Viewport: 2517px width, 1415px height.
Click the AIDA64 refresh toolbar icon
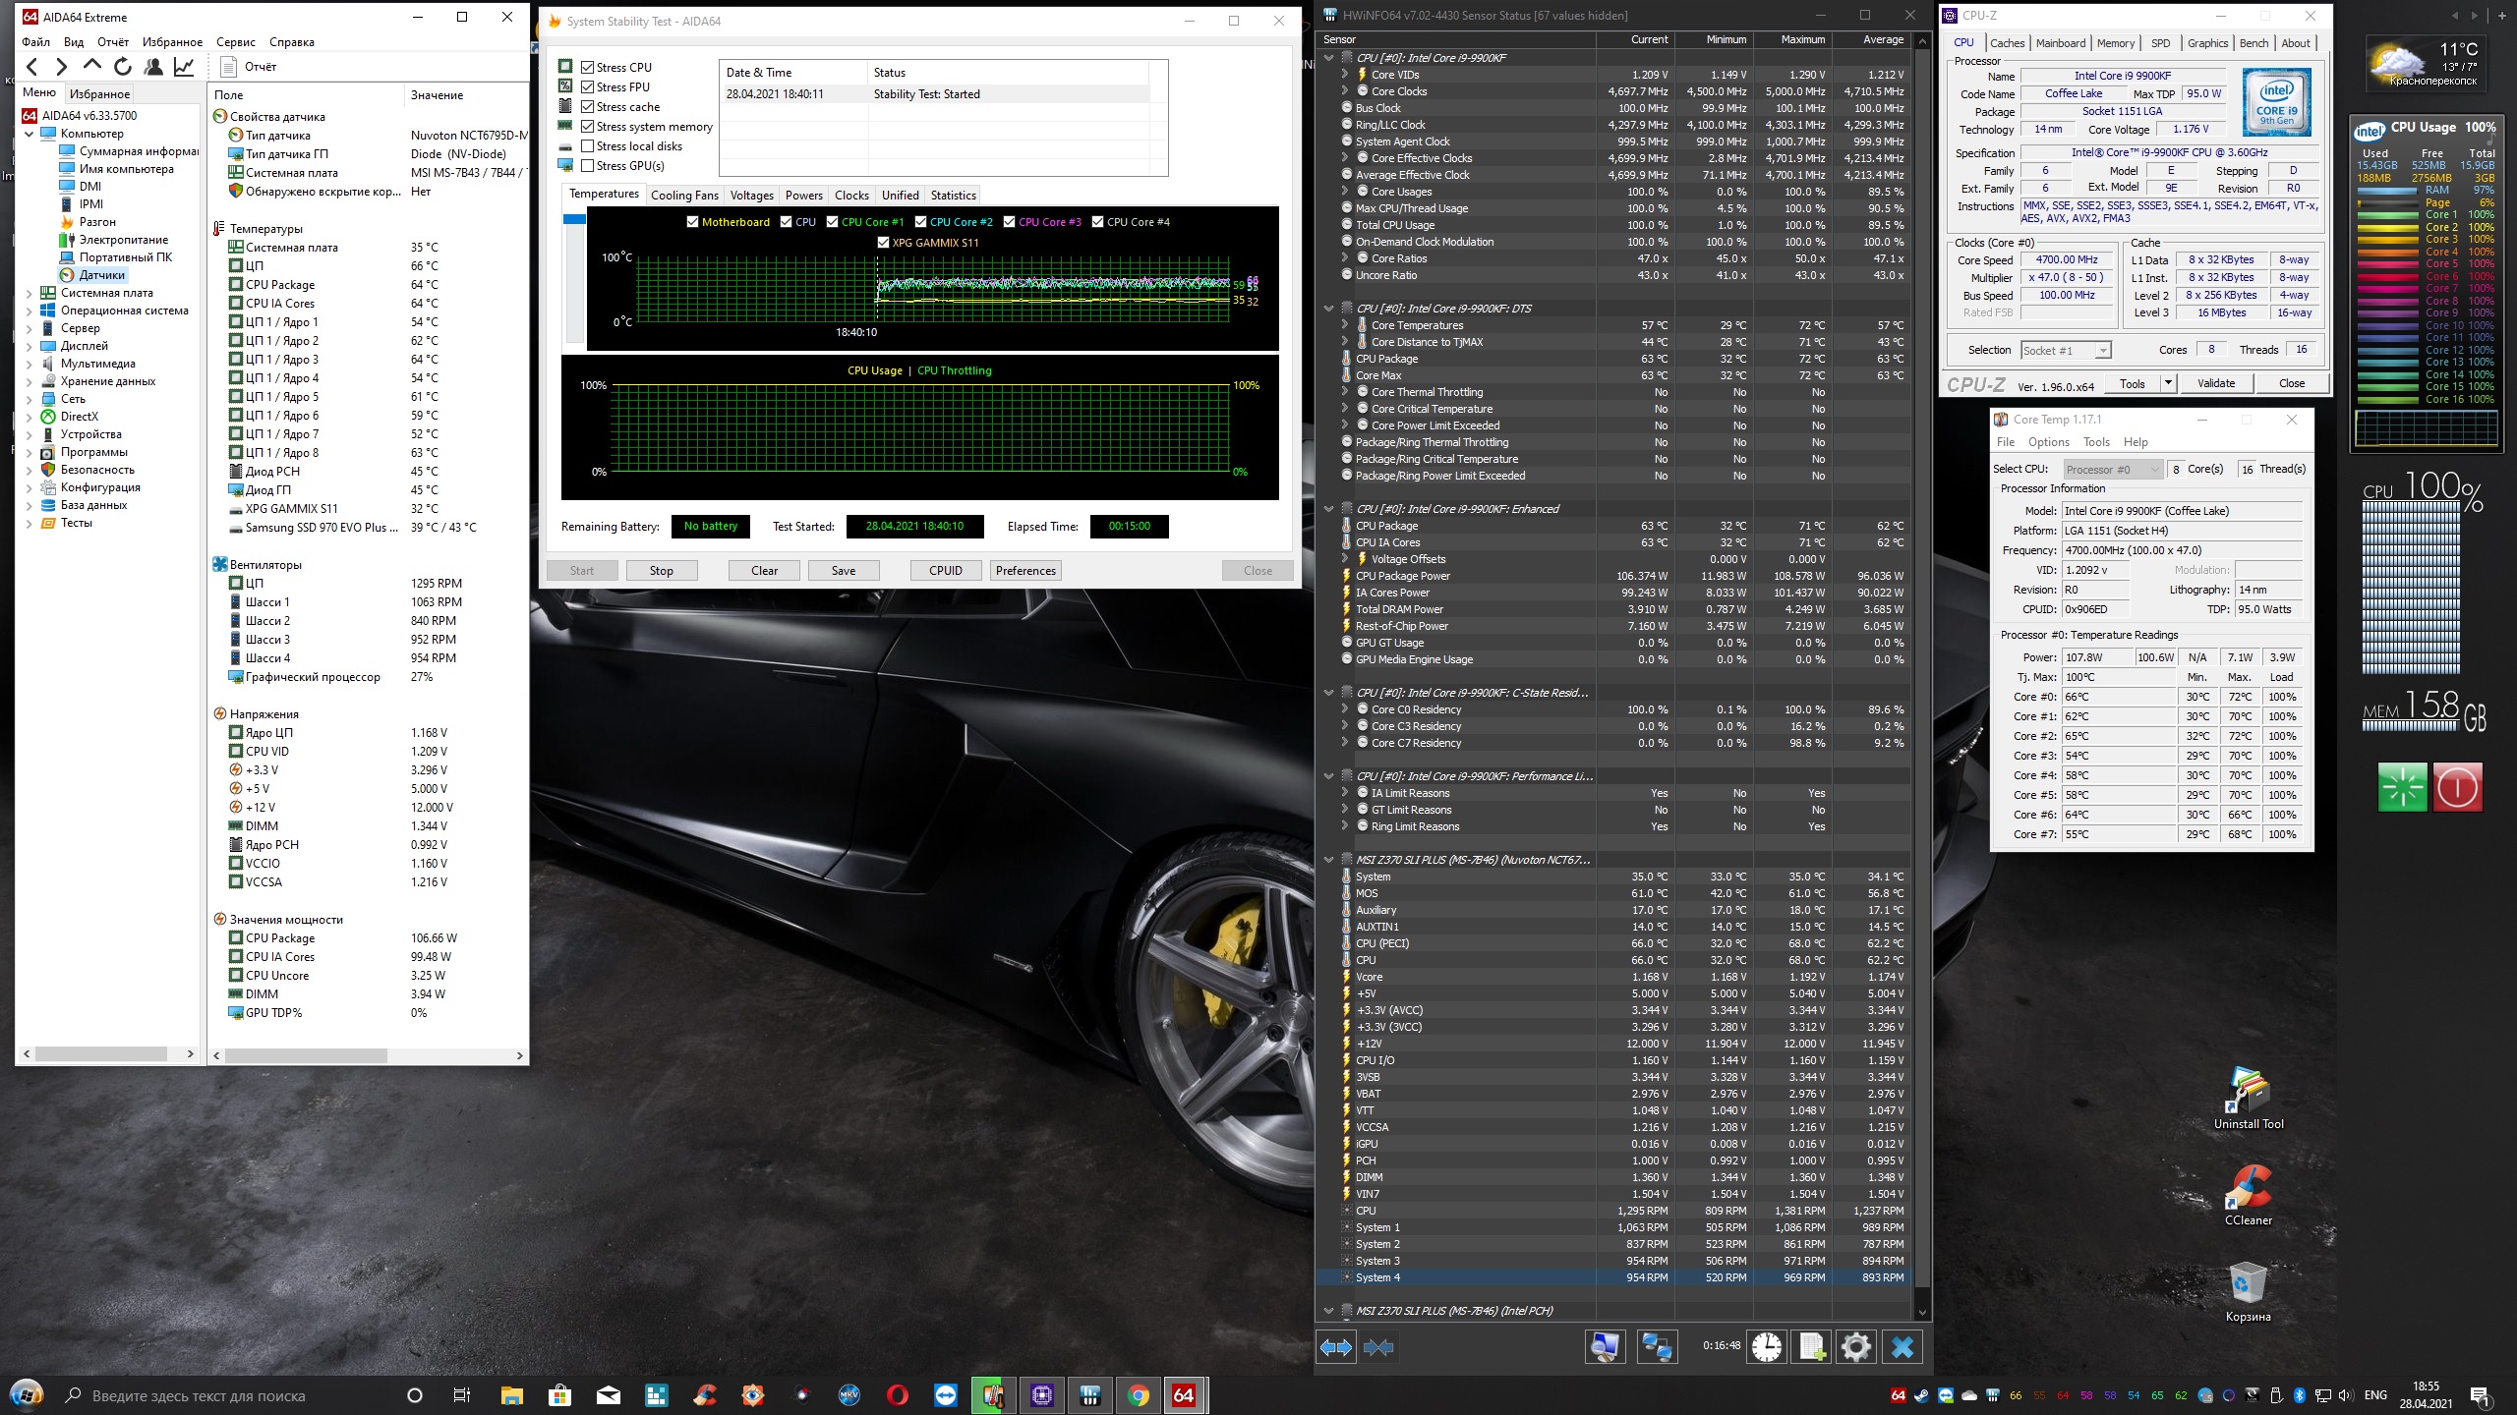123,67
